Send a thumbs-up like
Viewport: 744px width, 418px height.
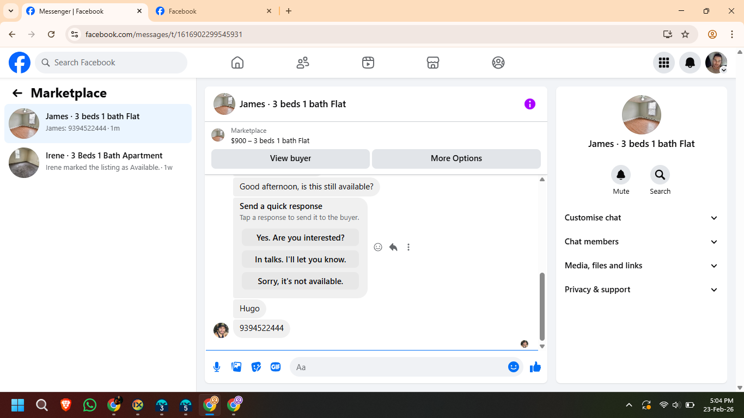coord(535,367)
